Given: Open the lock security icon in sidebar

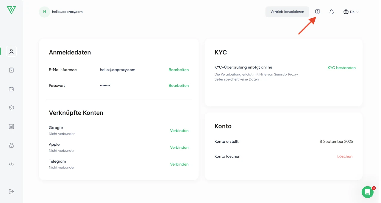Looking at the screenshot, I should 11,145.
